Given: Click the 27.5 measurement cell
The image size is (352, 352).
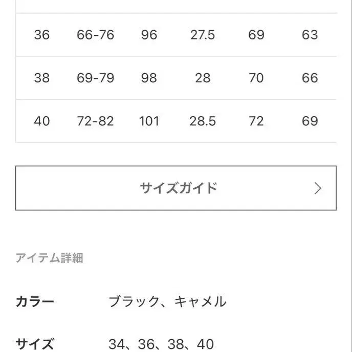Looking at the screenshot, I should pyautogui.click(x=203, y=35).
